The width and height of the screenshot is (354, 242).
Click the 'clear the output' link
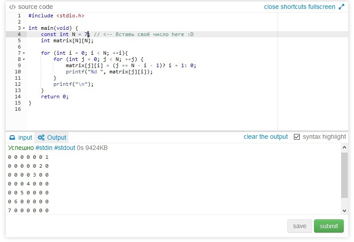coord(265,137)
